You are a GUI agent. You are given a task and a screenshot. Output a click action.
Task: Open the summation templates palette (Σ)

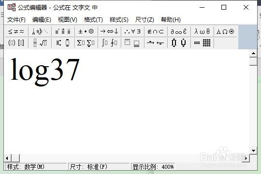coord(86,43)
